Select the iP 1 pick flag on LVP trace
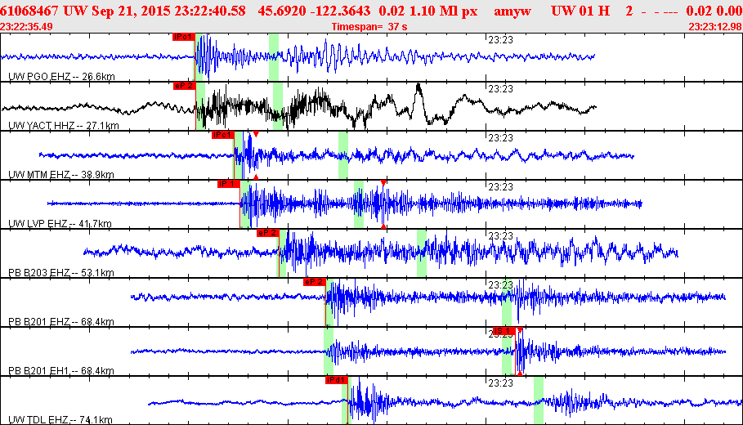Viewport: 743px width, 425px height. (228, 184)
